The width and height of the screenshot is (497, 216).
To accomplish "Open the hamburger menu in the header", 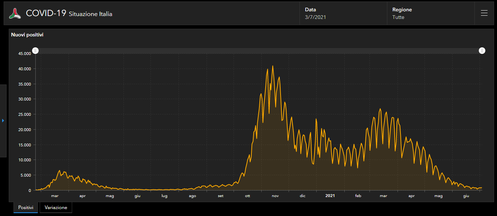I will (x=484, y=13).
